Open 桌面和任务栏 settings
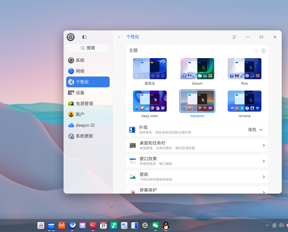 tap(197, 145)
